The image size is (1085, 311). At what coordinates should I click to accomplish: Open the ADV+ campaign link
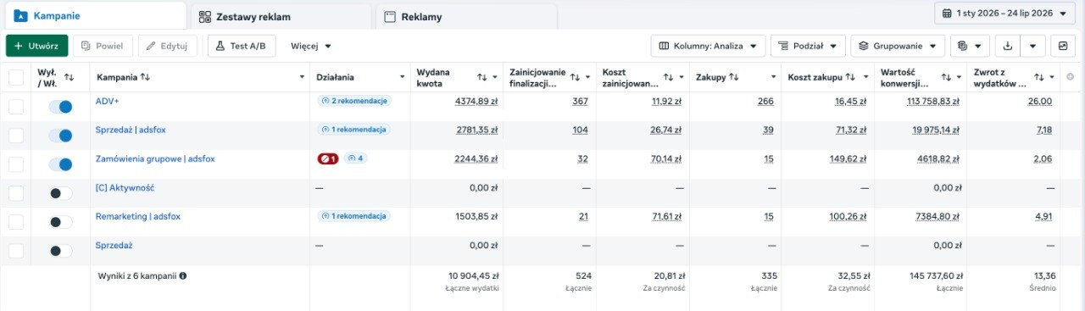click(x=107, y=101)
